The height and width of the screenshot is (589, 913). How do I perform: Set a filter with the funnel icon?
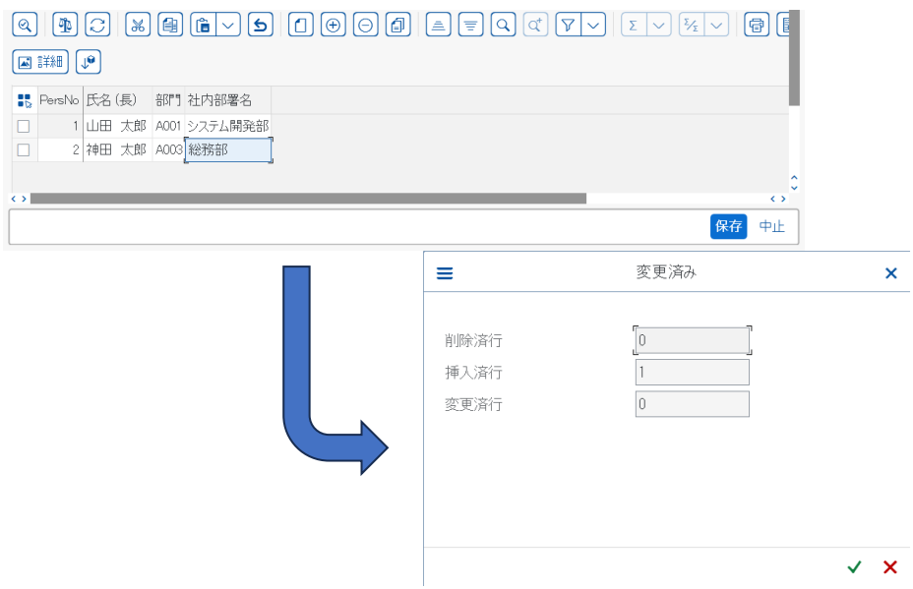pyautogui.click(x=568, y=25)
